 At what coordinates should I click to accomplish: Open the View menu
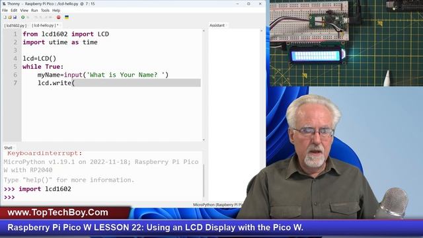pyautogui.click(x=24, y=11)
